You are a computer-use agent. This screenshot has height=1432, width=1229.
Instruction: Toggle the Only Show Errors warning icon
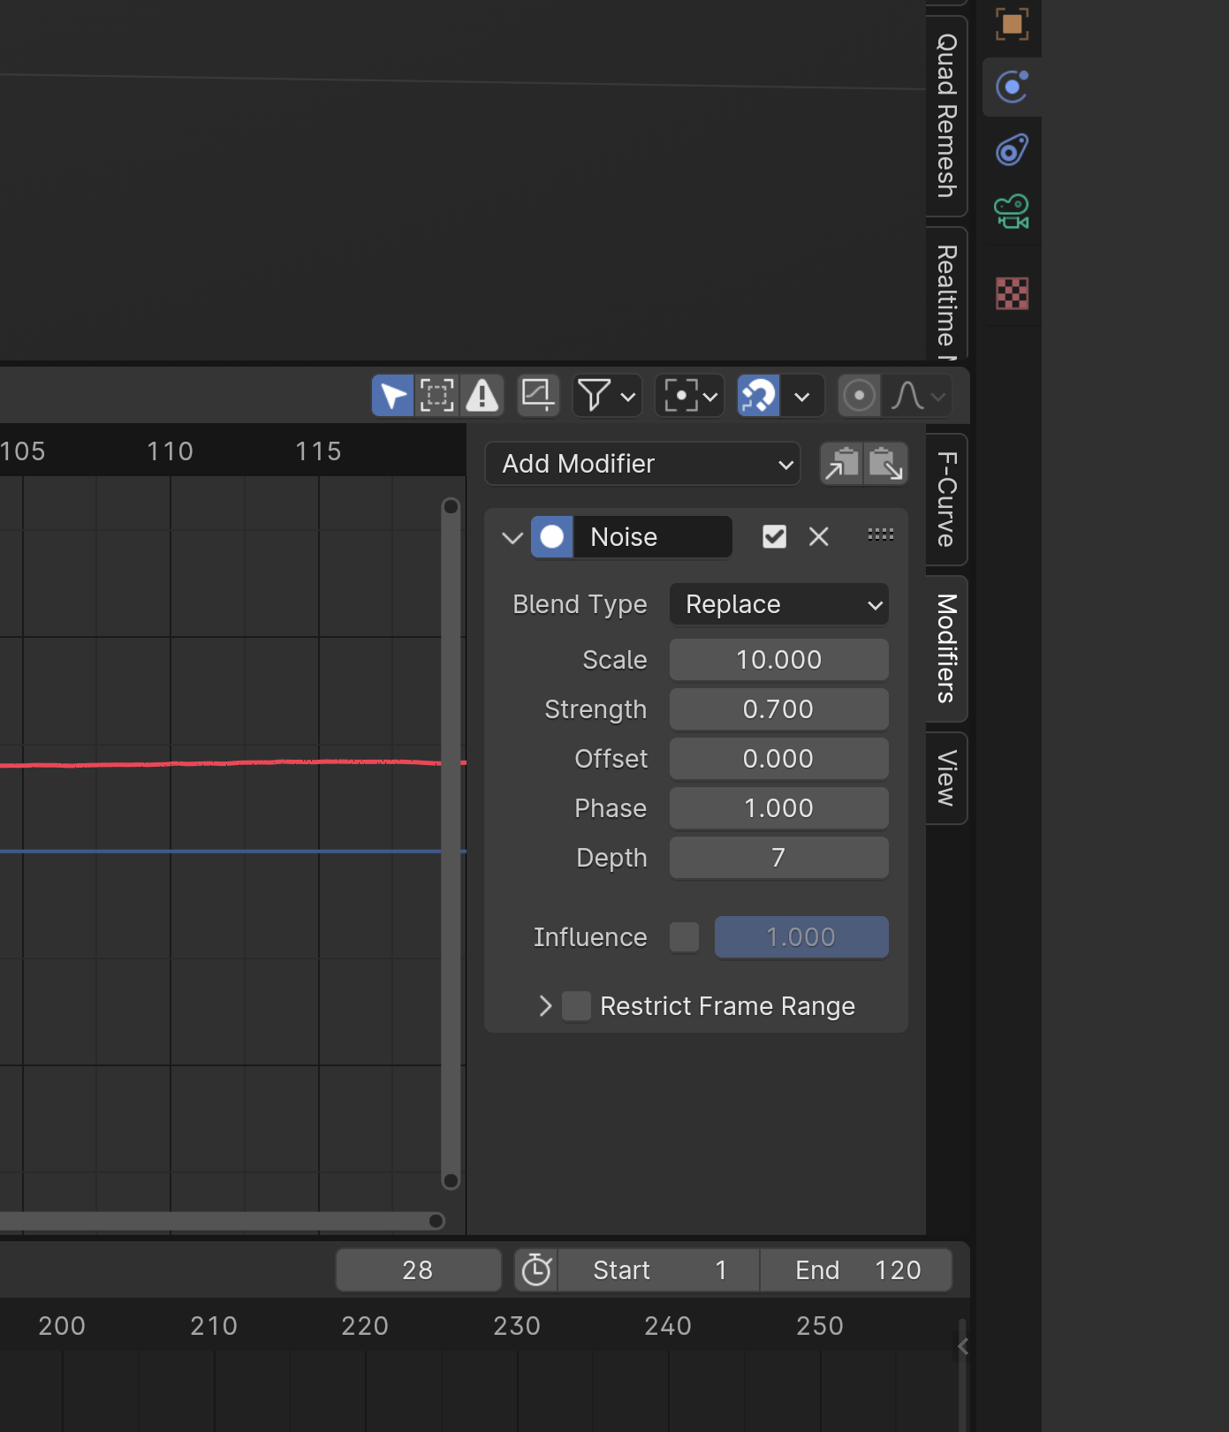pyautogui.click(x=482, y=395)
